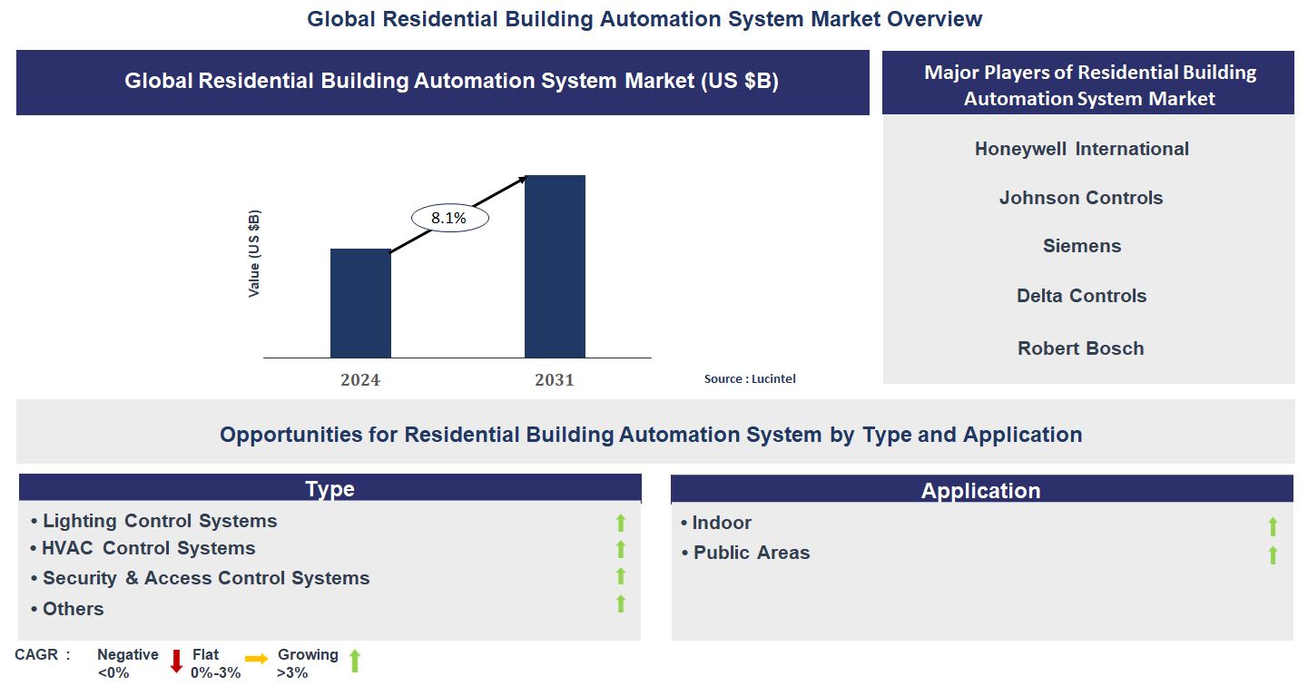Select Robert Bosch in the players list
Viewport: 1308px width, 696px height.
pos(1080,348)
